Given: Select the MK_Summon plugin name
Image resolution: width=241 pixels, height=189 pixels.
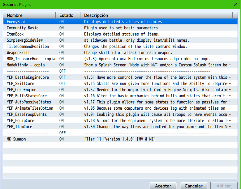Looking at the screenshot, I should [16, 139].
